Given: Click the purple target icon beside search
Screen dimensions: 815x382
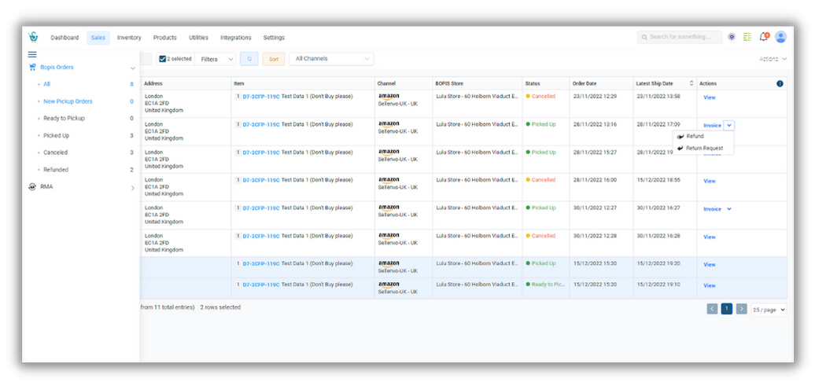Looking at the screenshot, I should point(732,37).
